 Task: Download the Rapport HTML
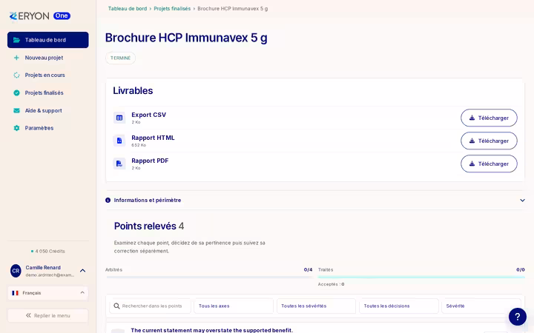489,141
